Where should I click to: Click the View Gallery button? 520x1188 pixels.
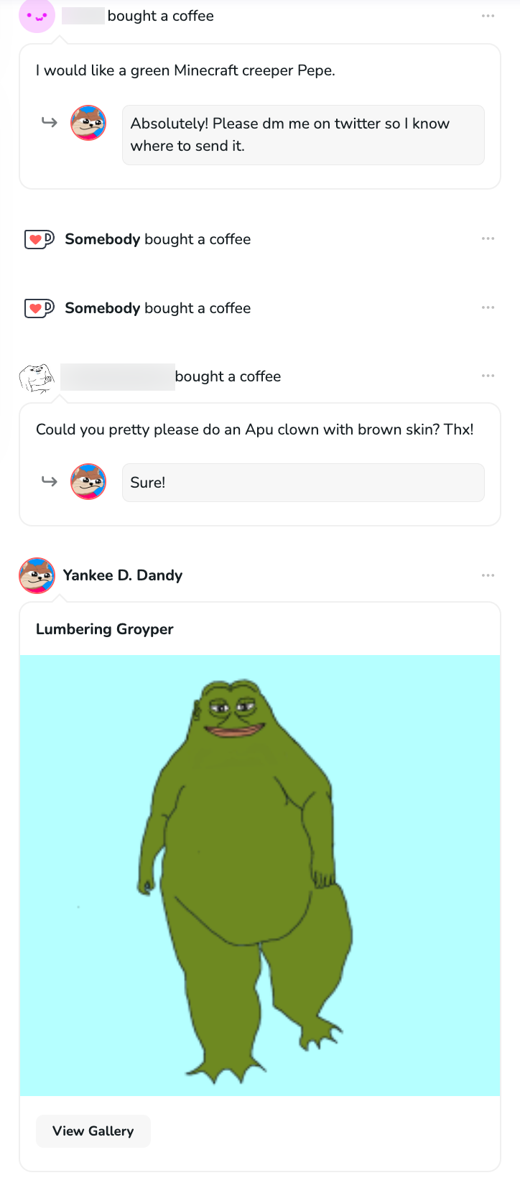93,1131
